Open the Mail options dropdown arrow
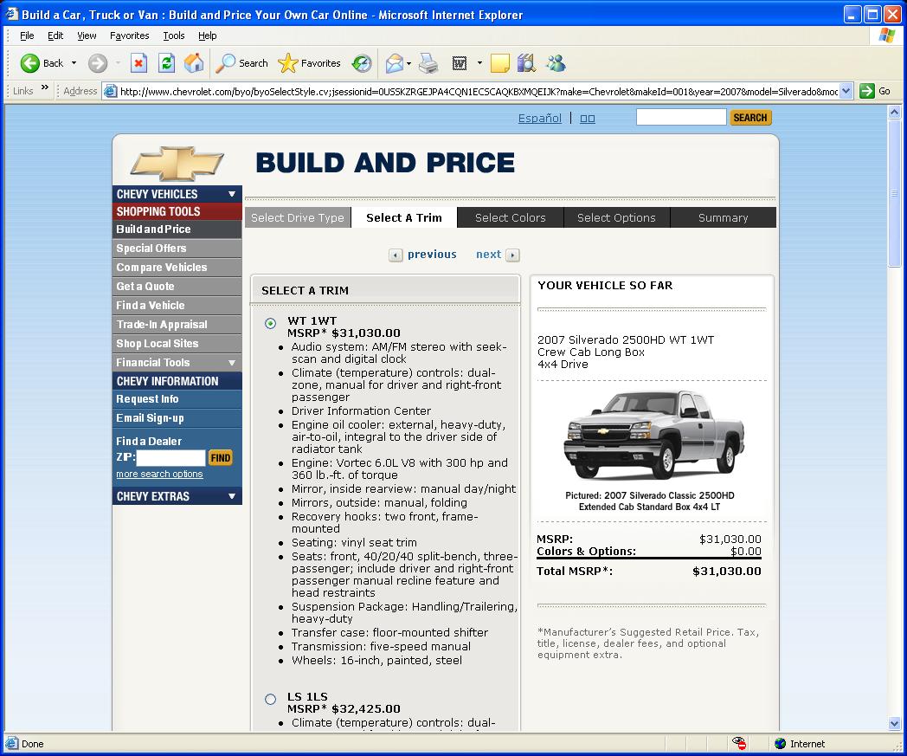 pyautogui.click(x=408, y=63)
